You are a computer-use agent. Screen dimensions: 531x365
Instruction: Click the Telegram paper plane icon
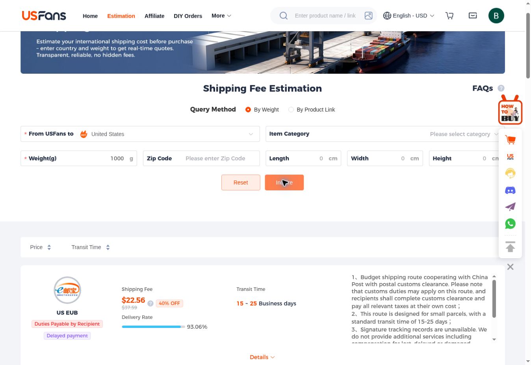point(510,207)
